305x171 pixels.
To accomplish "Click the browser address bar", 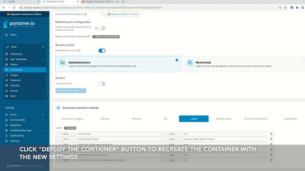I will tap(148, 8).
